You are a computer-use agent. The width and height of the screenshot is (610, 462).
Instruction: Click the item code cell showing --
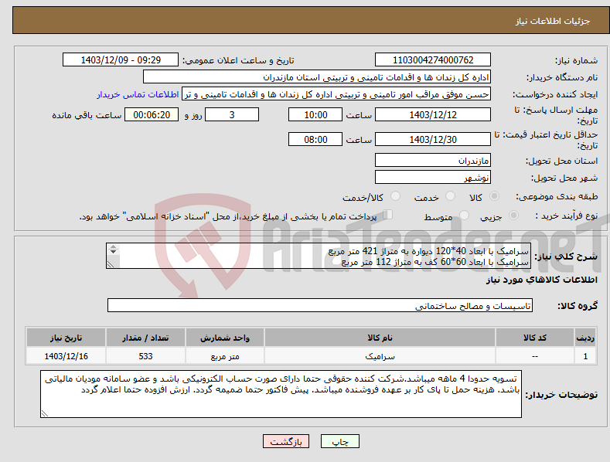coord(535,356)
